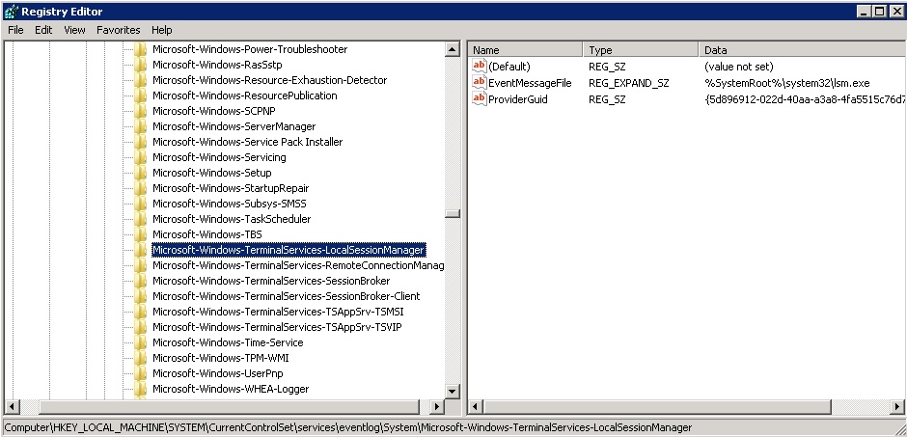The width and height of the screenshot is (907, 437).
Task: Click folder icon of Microsoft-Windows-TBS
Action: click(x=140, y=234)
